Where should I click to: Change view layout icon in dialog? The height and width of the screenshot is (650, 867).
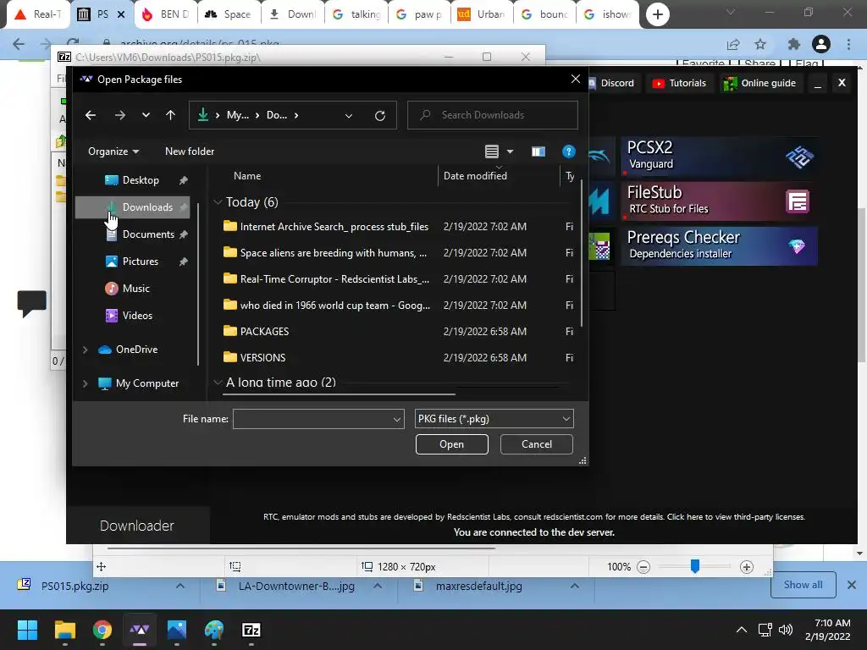pyautogui.click(x=492, y=151)
